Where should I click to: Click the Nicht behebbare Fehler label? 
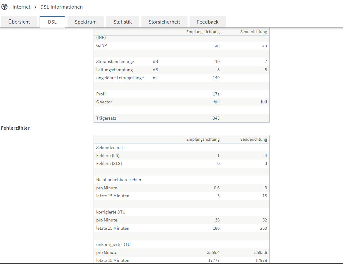coord(119,180)
